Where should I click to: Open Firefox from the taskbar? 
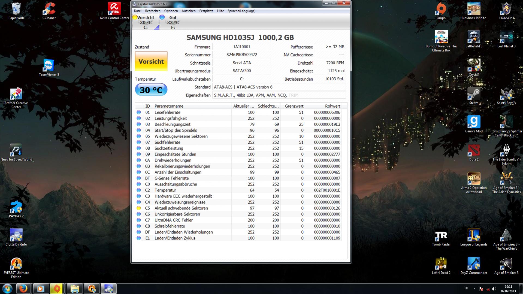click(x=23, y=289)
